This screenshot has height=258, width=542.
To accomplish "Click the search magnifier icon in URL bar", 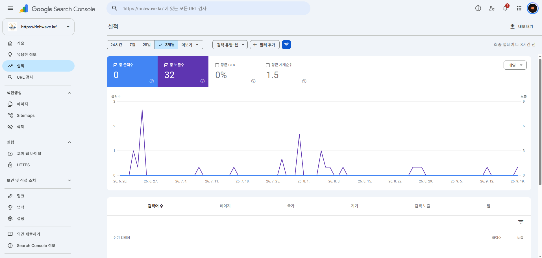I will point(114,8).
